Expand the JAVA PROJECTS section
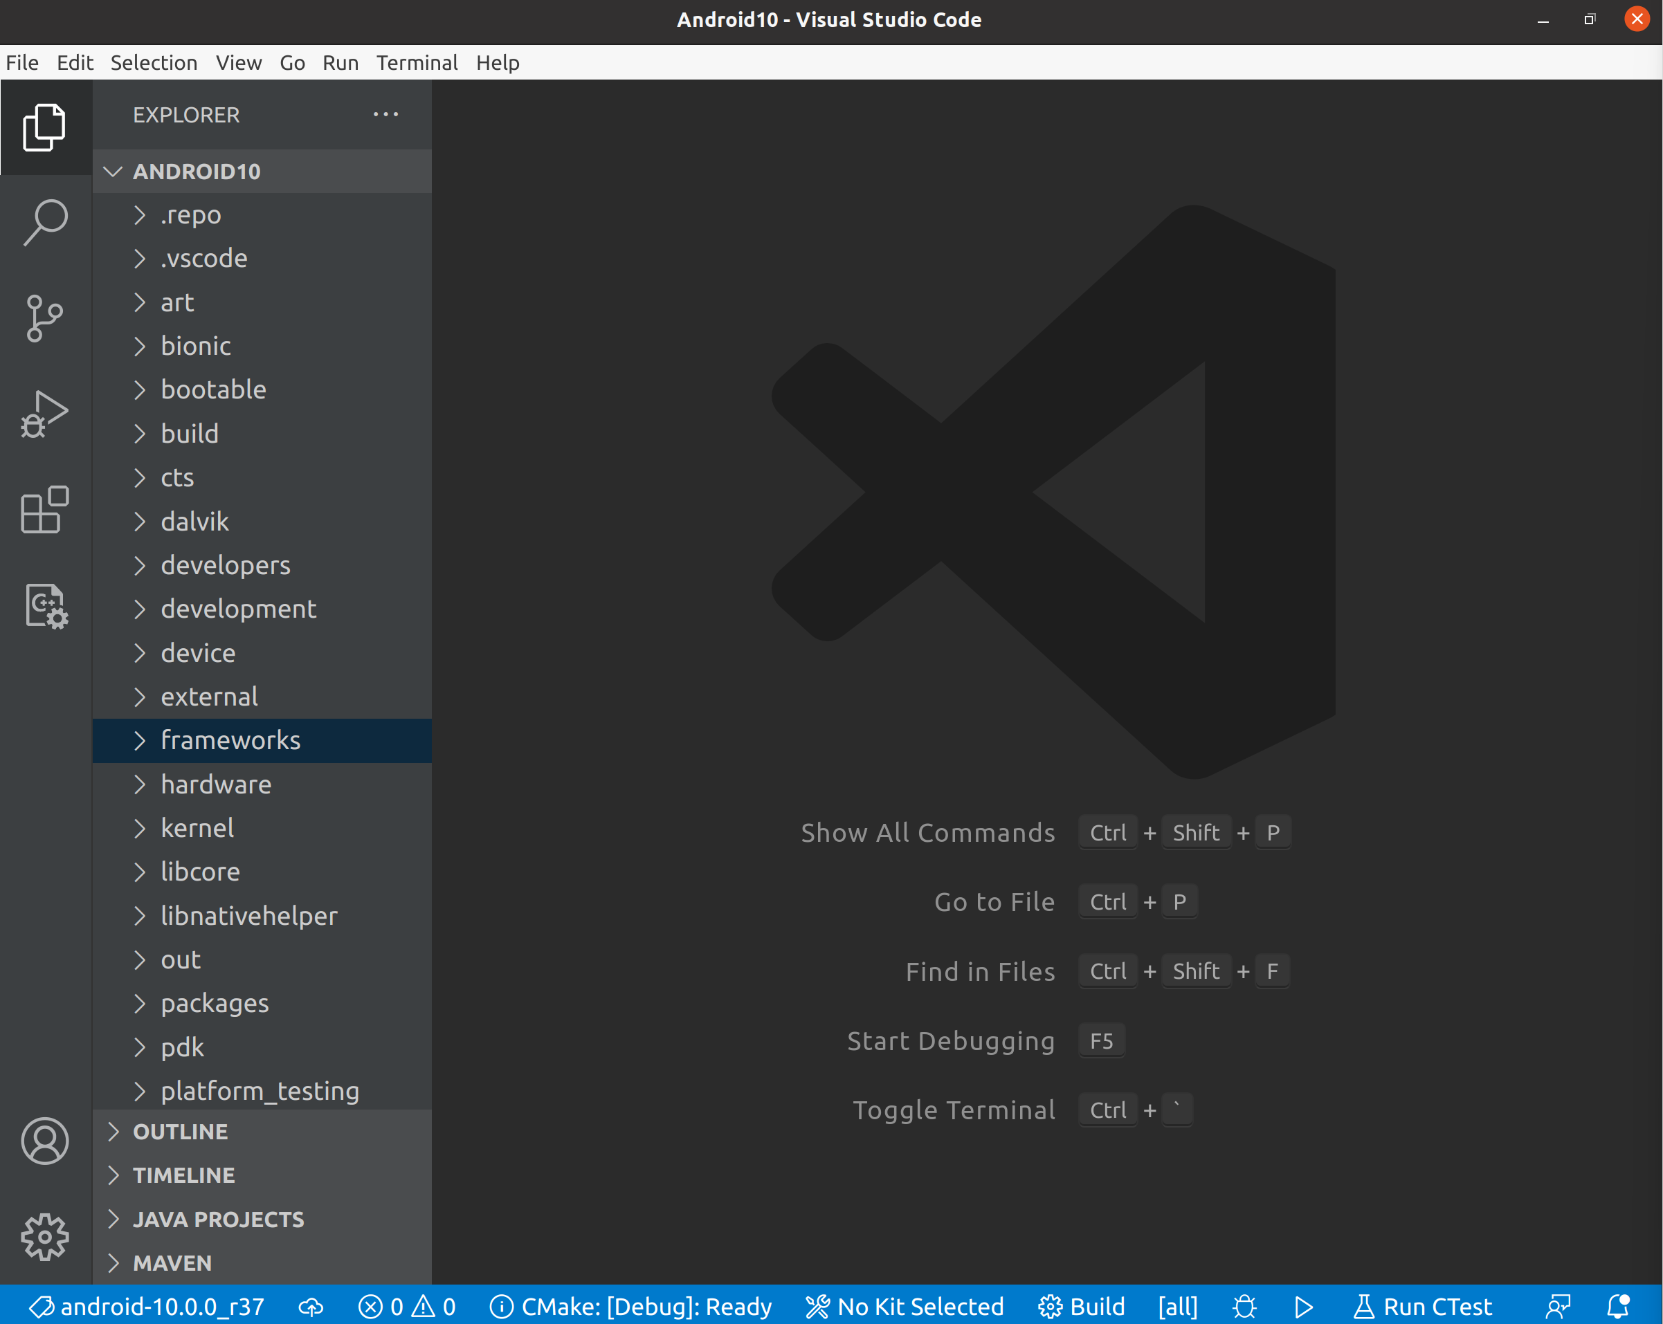Screen dimensions: 1663x1324 click(217, 1219)
